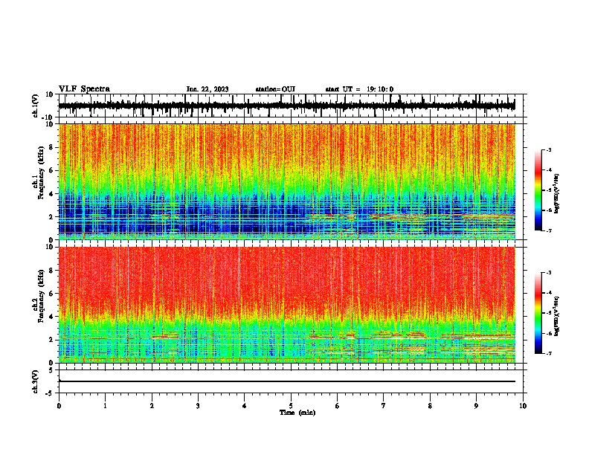Click the time axis tick label "3"
The image size is (589, 455).
(198, 406)
